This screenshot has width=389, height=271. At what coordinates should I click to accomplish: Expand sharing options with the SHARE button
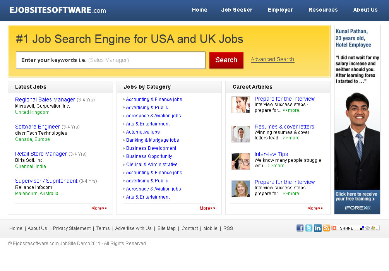click(346, 228)
